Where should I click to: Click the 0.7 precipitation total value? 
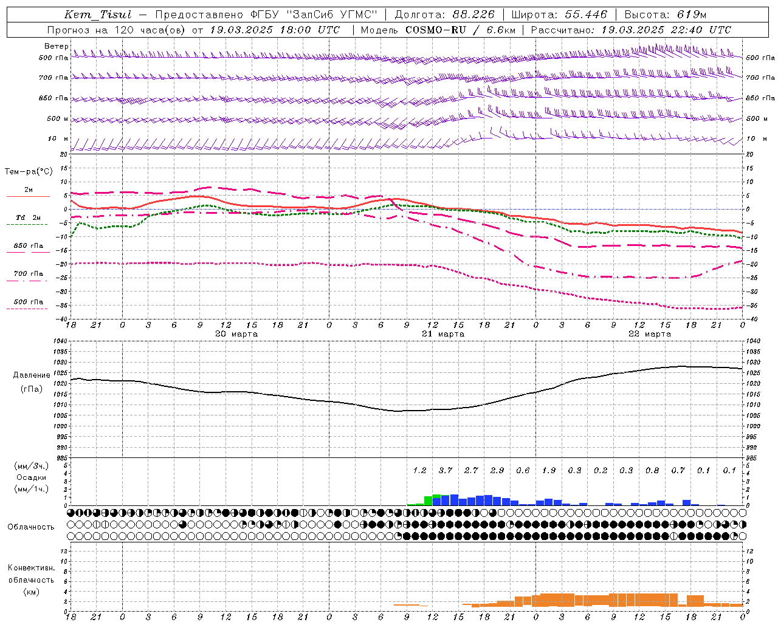678,470
